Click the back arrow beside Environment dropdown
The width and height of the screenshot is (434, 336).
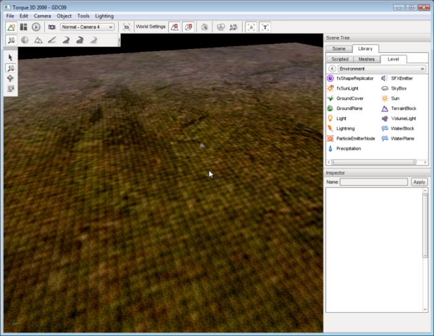click(332, 69)
